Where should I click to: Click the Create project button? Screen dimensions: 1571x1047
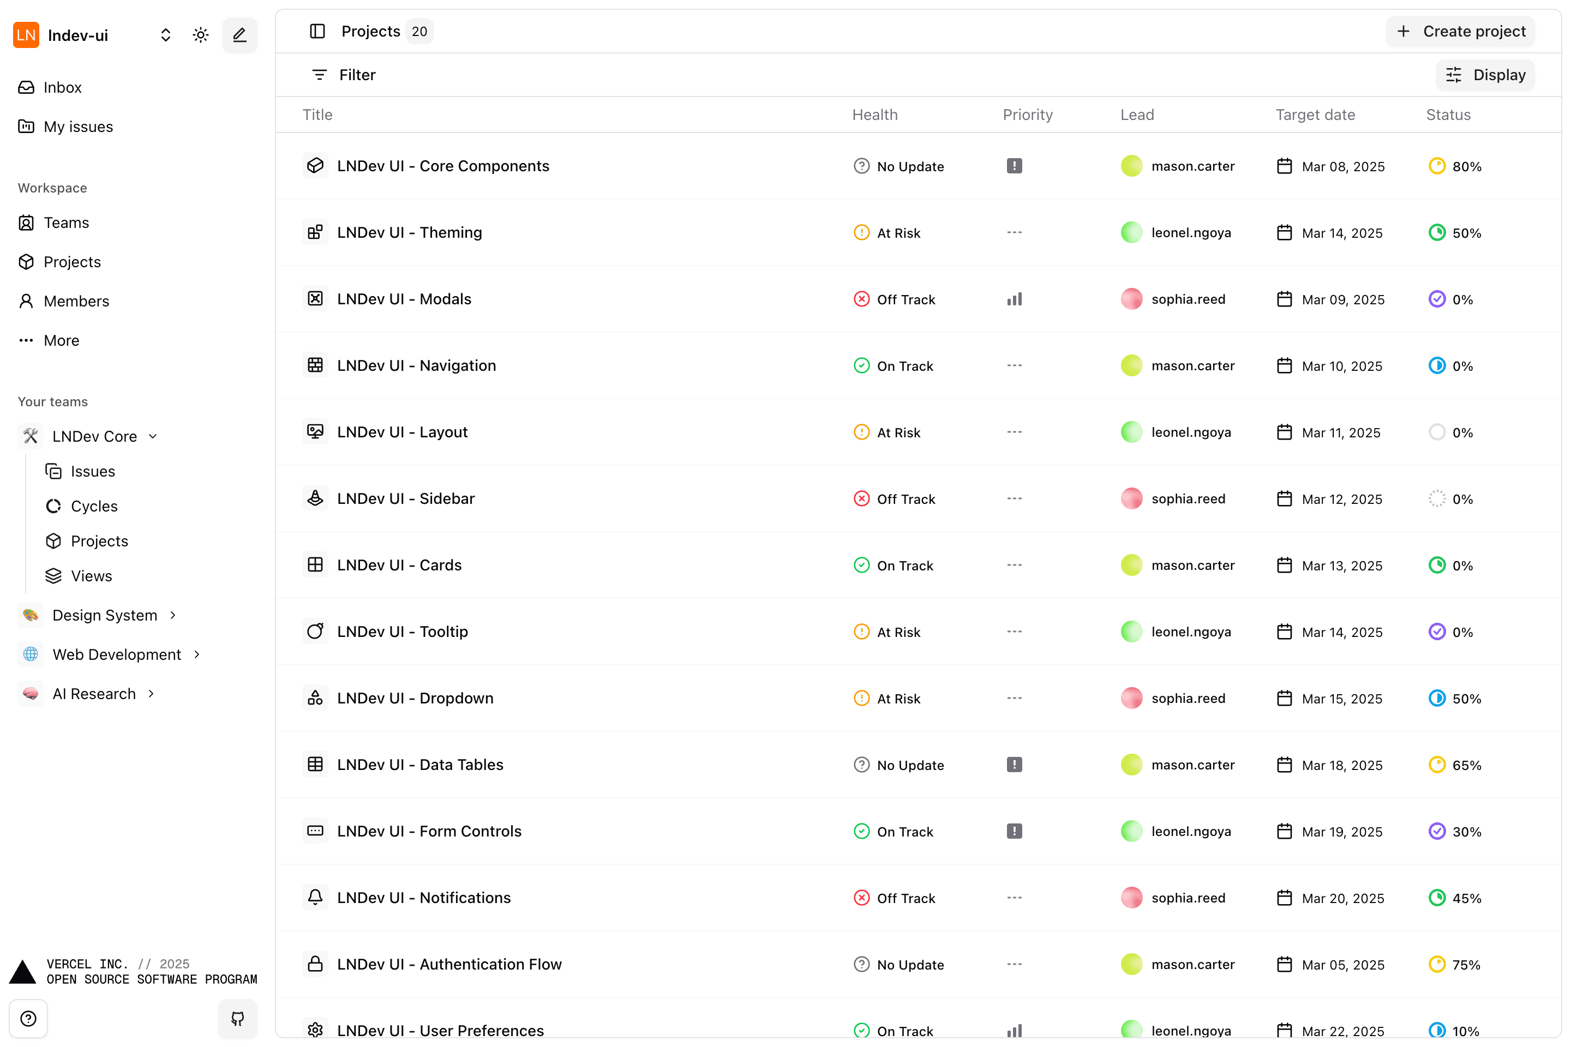(1460, 32)
